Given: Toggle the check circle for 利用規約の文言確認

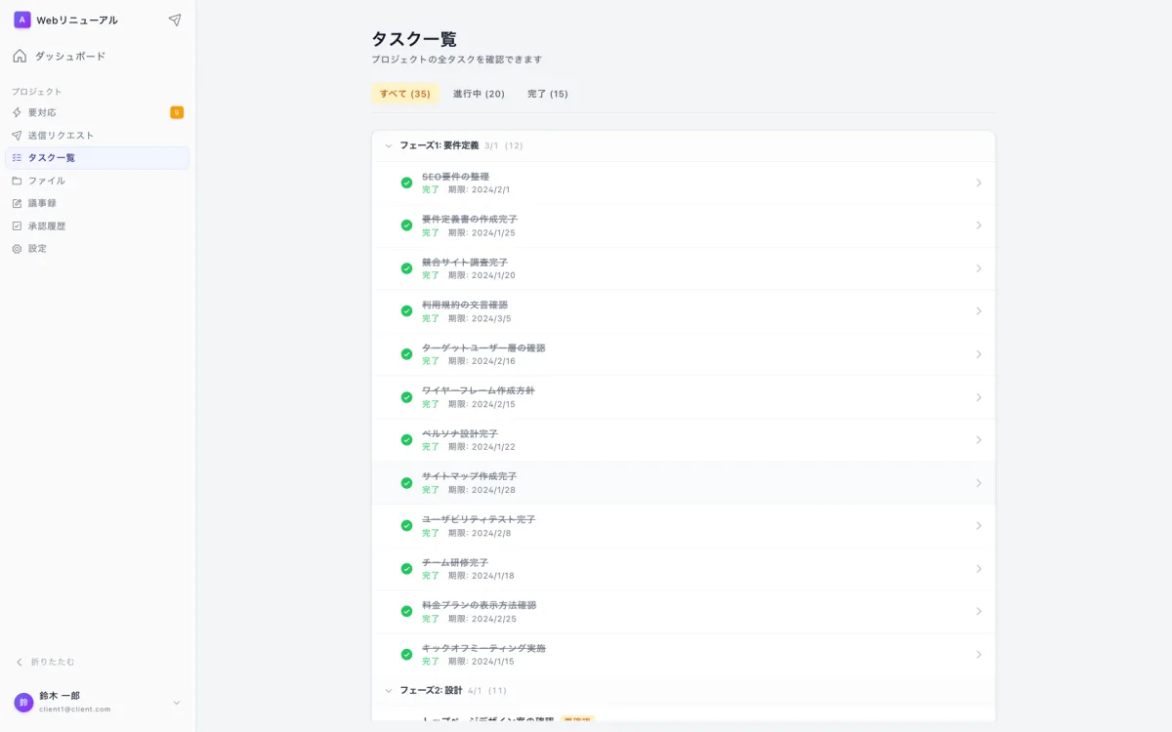Looking at the screenshot, I should pos(406,311).
